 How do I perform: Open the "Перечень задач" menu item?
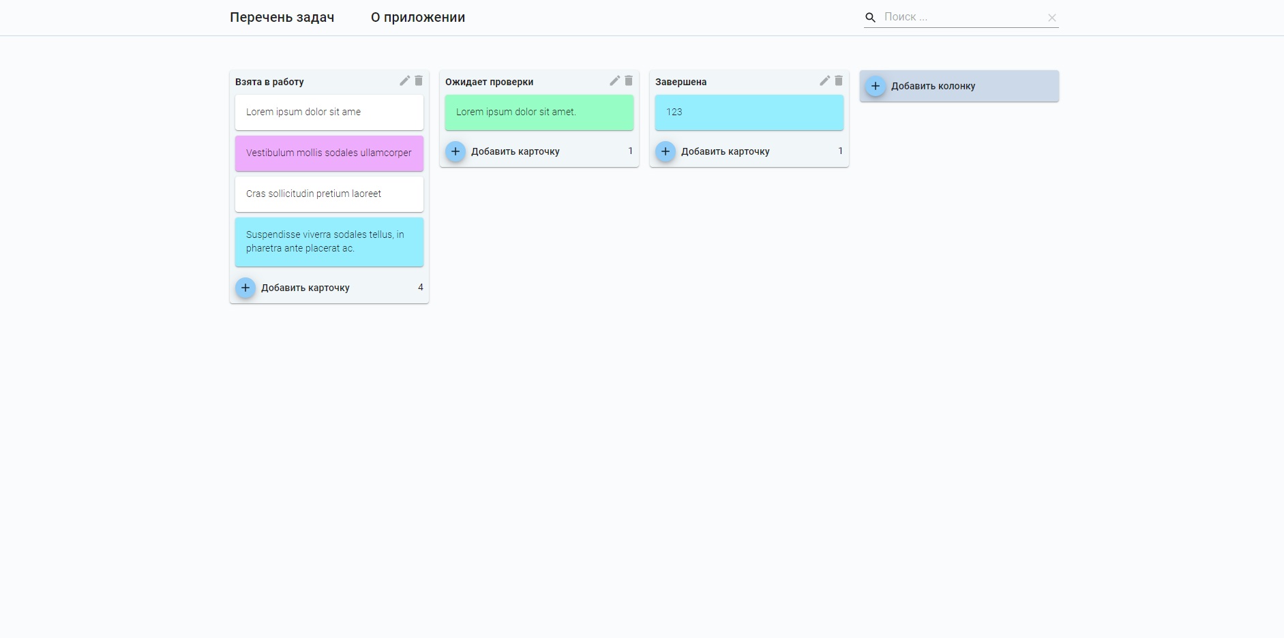282,17
